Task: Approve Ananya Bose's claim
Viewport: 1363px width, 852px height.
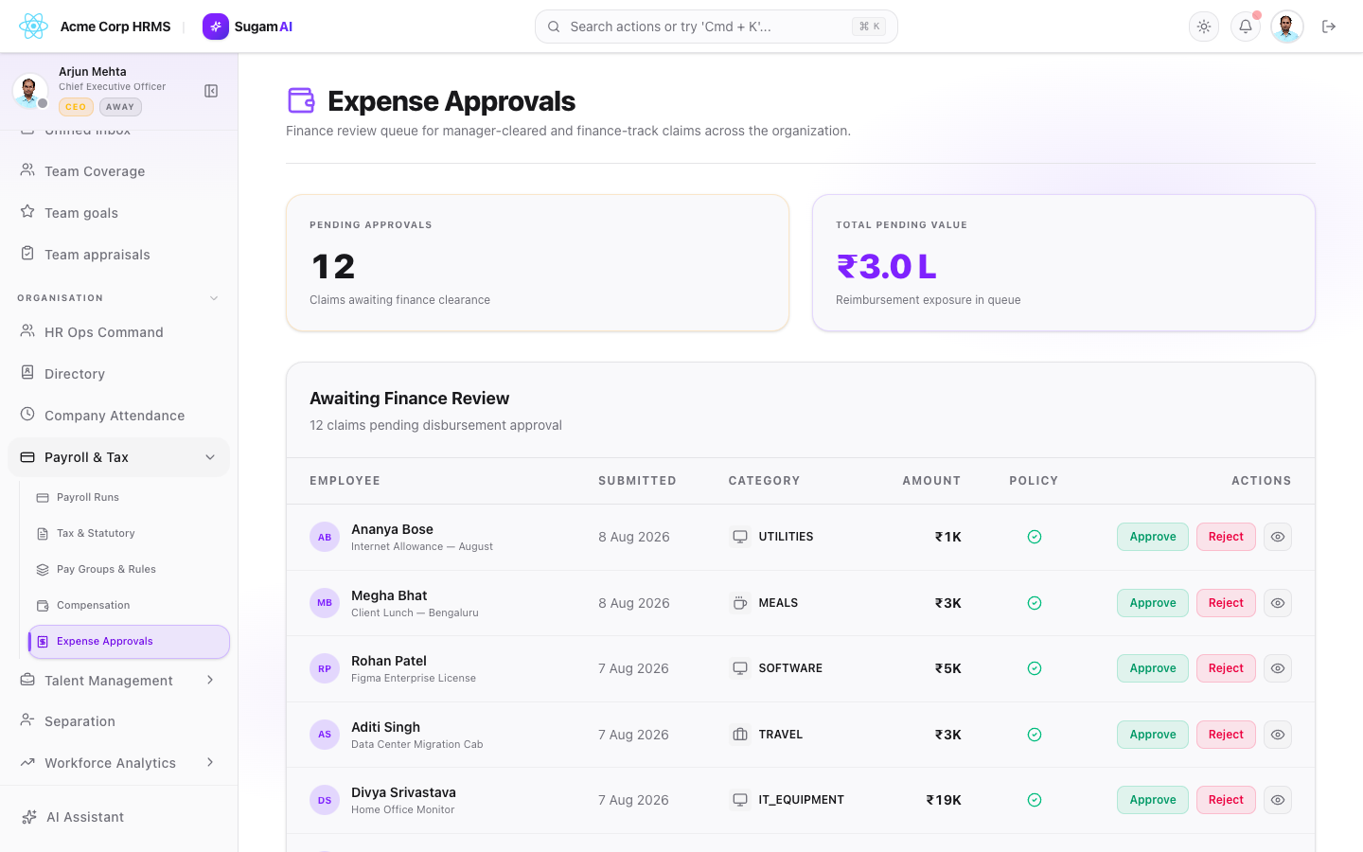Action: [1153, 537]
